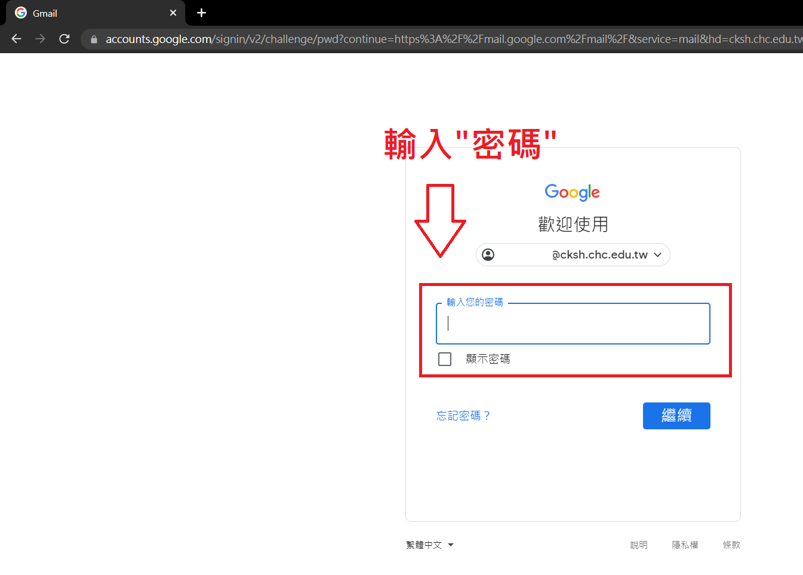803x575 pixels.
Task: Open the 條款 terms link
Action: (731, 545)
